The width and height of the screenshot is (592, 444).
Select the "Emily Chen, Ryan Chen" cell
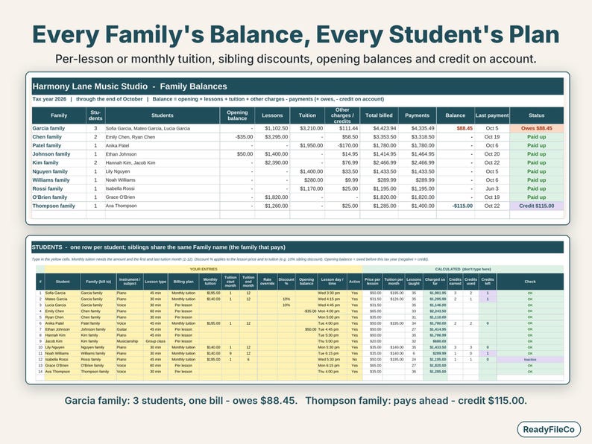click(x=163, y=137)
